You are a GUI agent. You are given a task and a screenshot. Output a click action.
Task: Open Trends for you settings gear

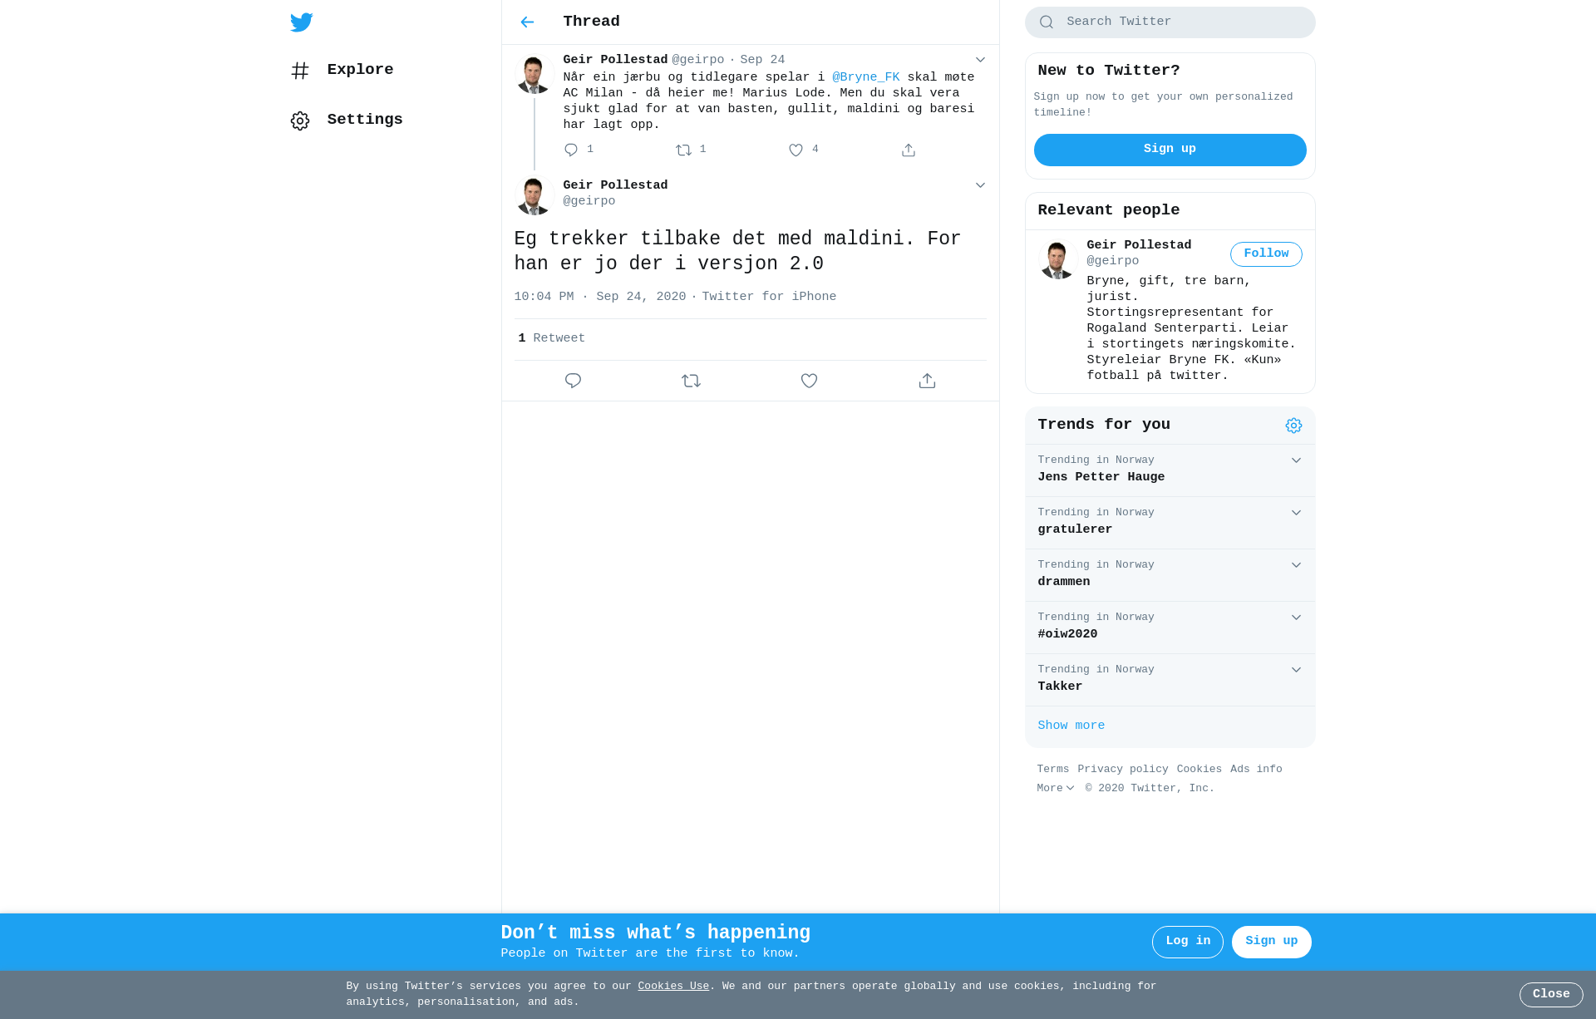(1293, 426)
